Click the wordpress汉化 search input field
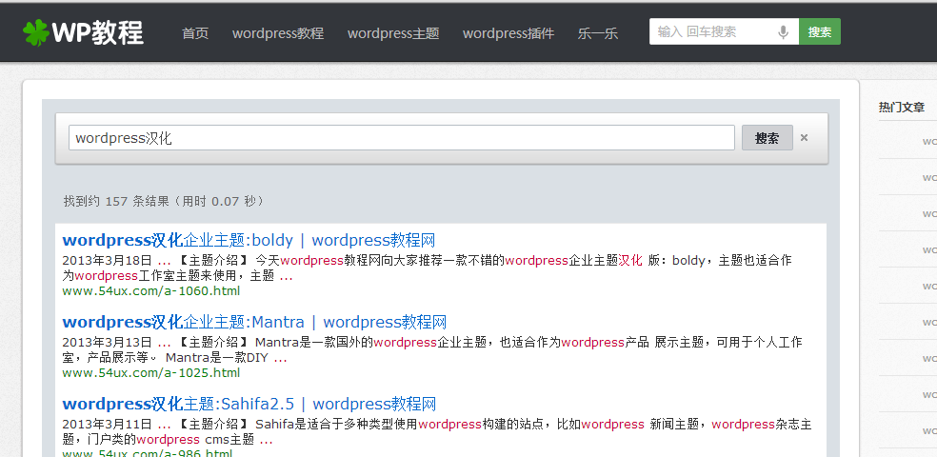 (x=403, y=138)
